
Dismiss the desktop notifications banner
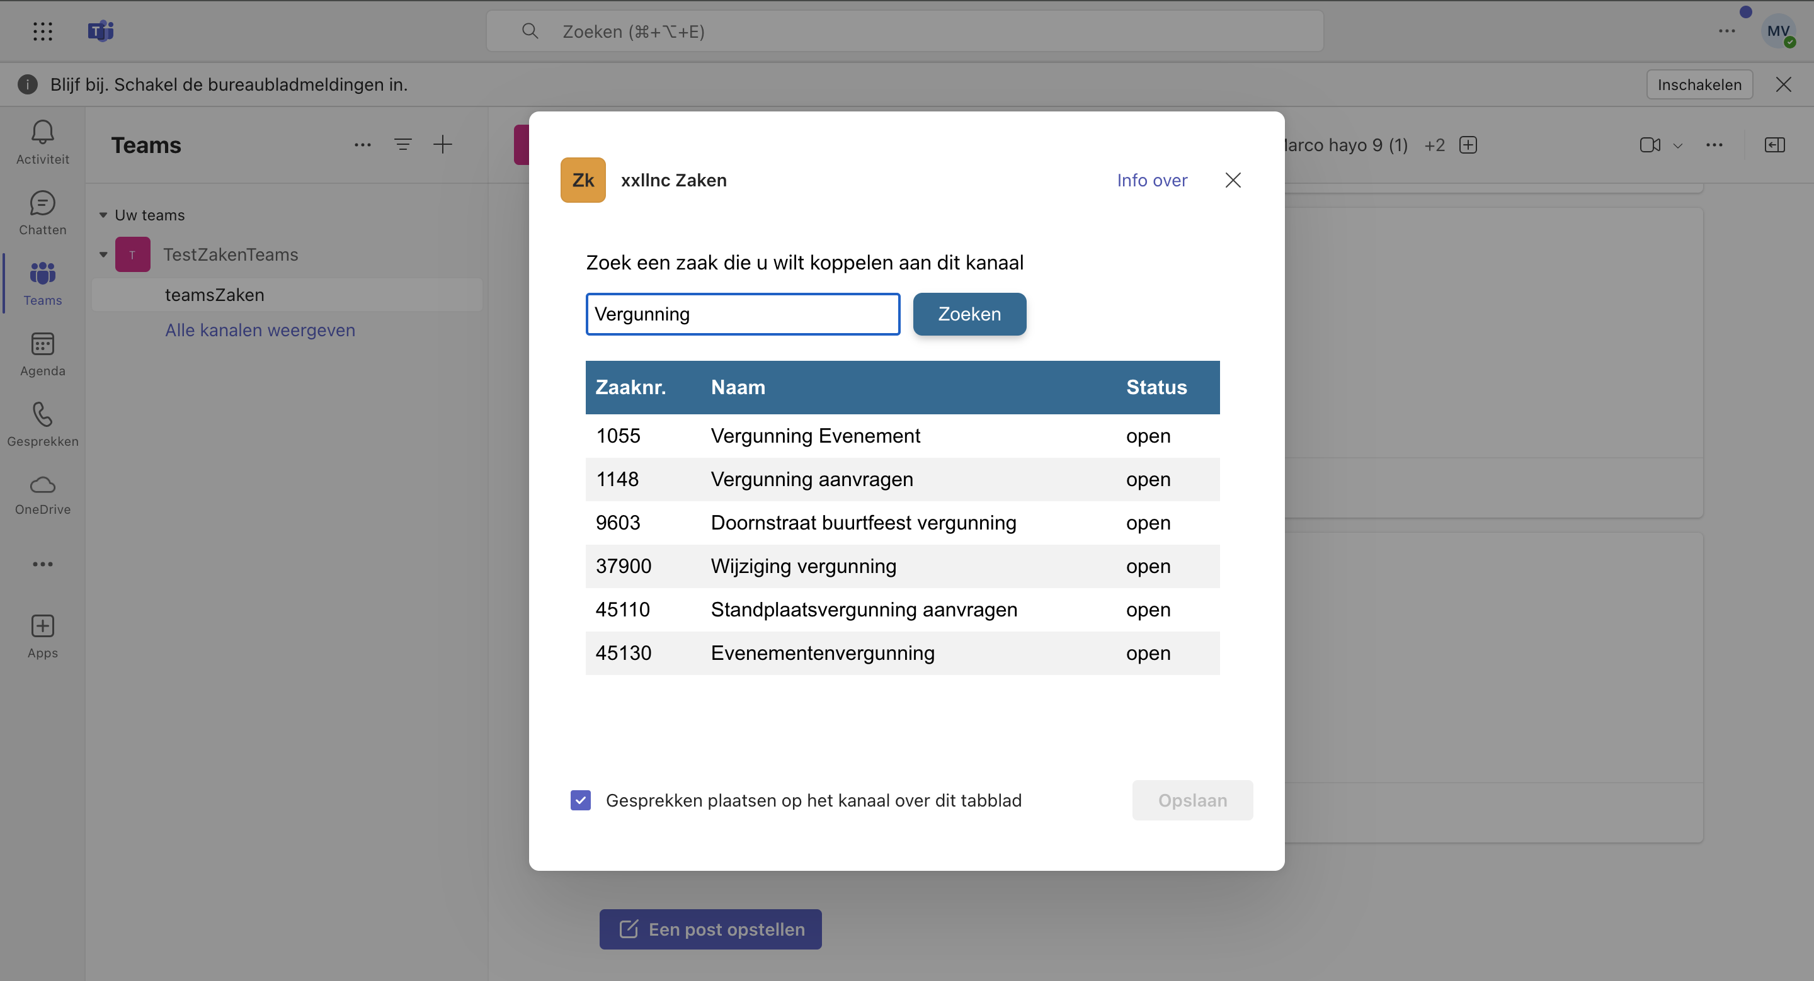[x=1784, y=84]
